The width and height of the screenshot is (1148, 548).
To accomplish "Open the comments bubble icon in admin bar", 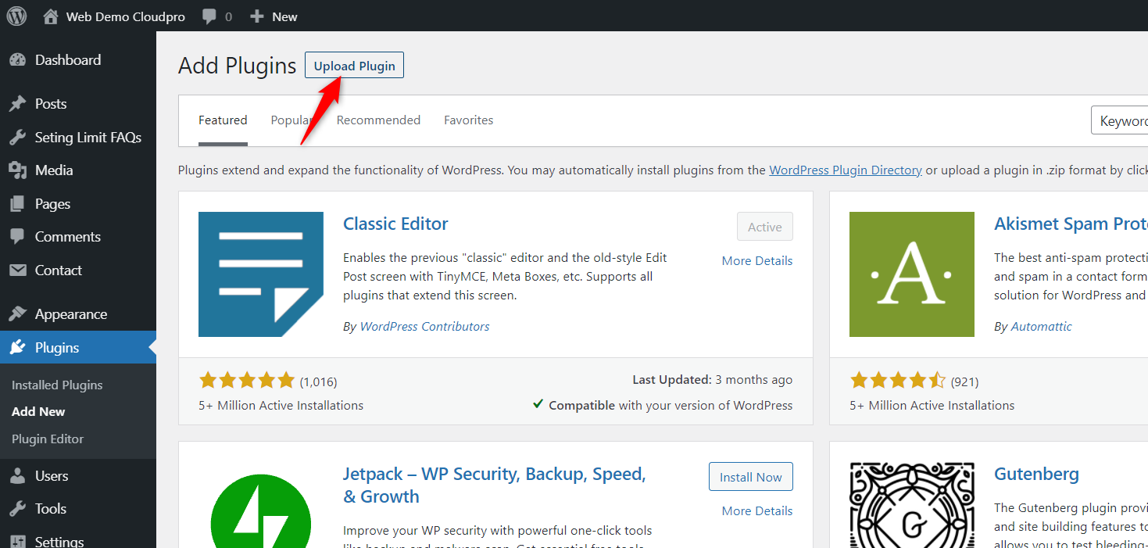I will (x=209, y=16).
